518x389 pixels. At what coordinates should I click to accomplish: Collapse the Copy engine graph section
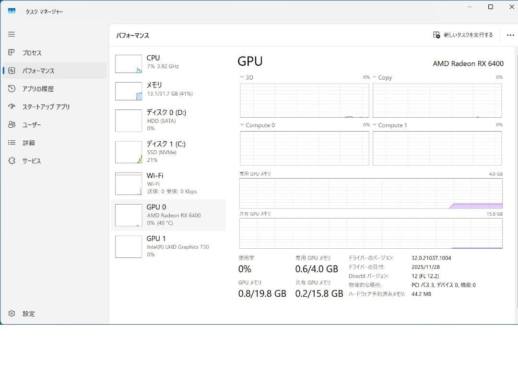[x=374, y=77]
